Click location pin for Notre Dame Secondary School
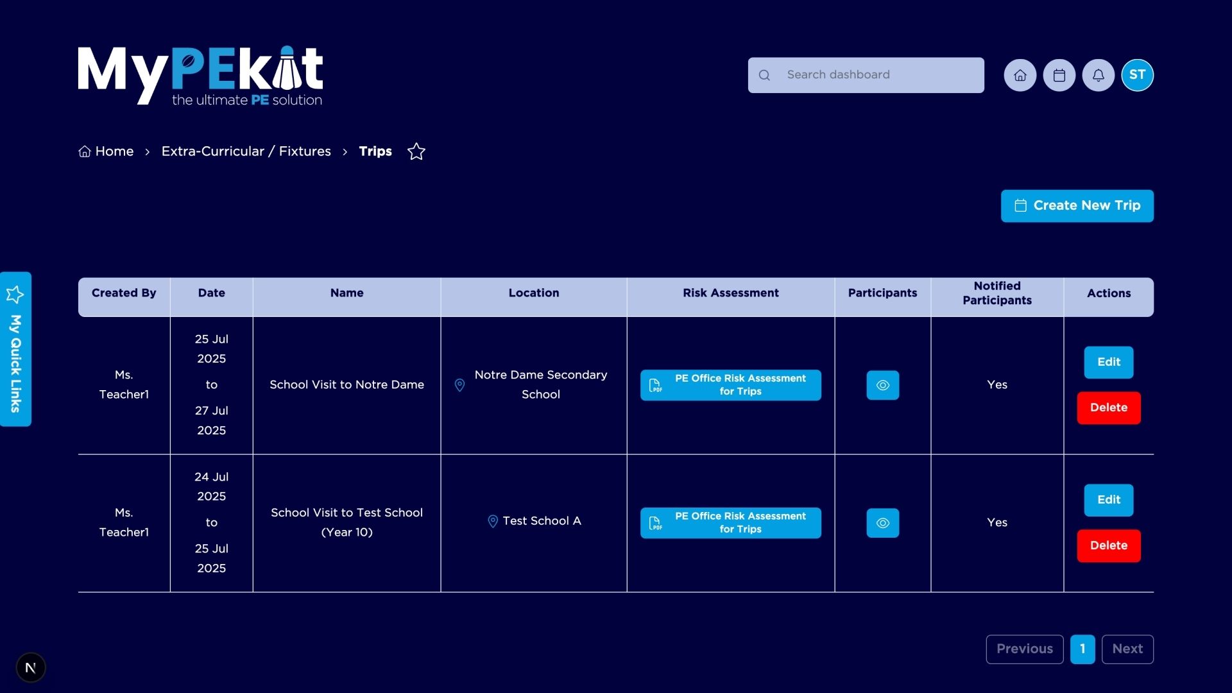Image resolution: width=1232 pixels, height=693 pixels. (x=459, y=385)
